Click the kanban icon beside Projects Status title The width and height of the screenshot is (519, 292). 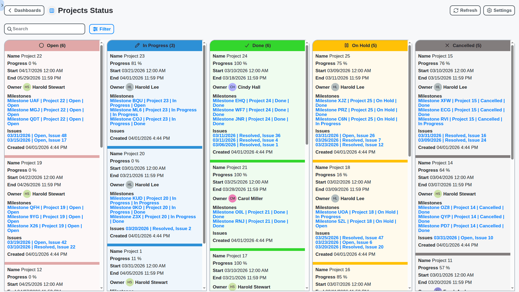(x=52, y=11)
